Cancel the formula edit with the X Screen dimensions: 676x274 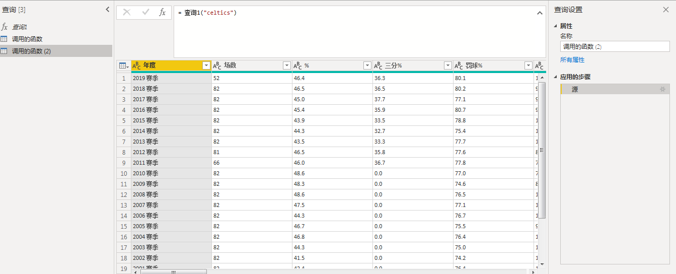pyautogui.click(x=127, y=13)
